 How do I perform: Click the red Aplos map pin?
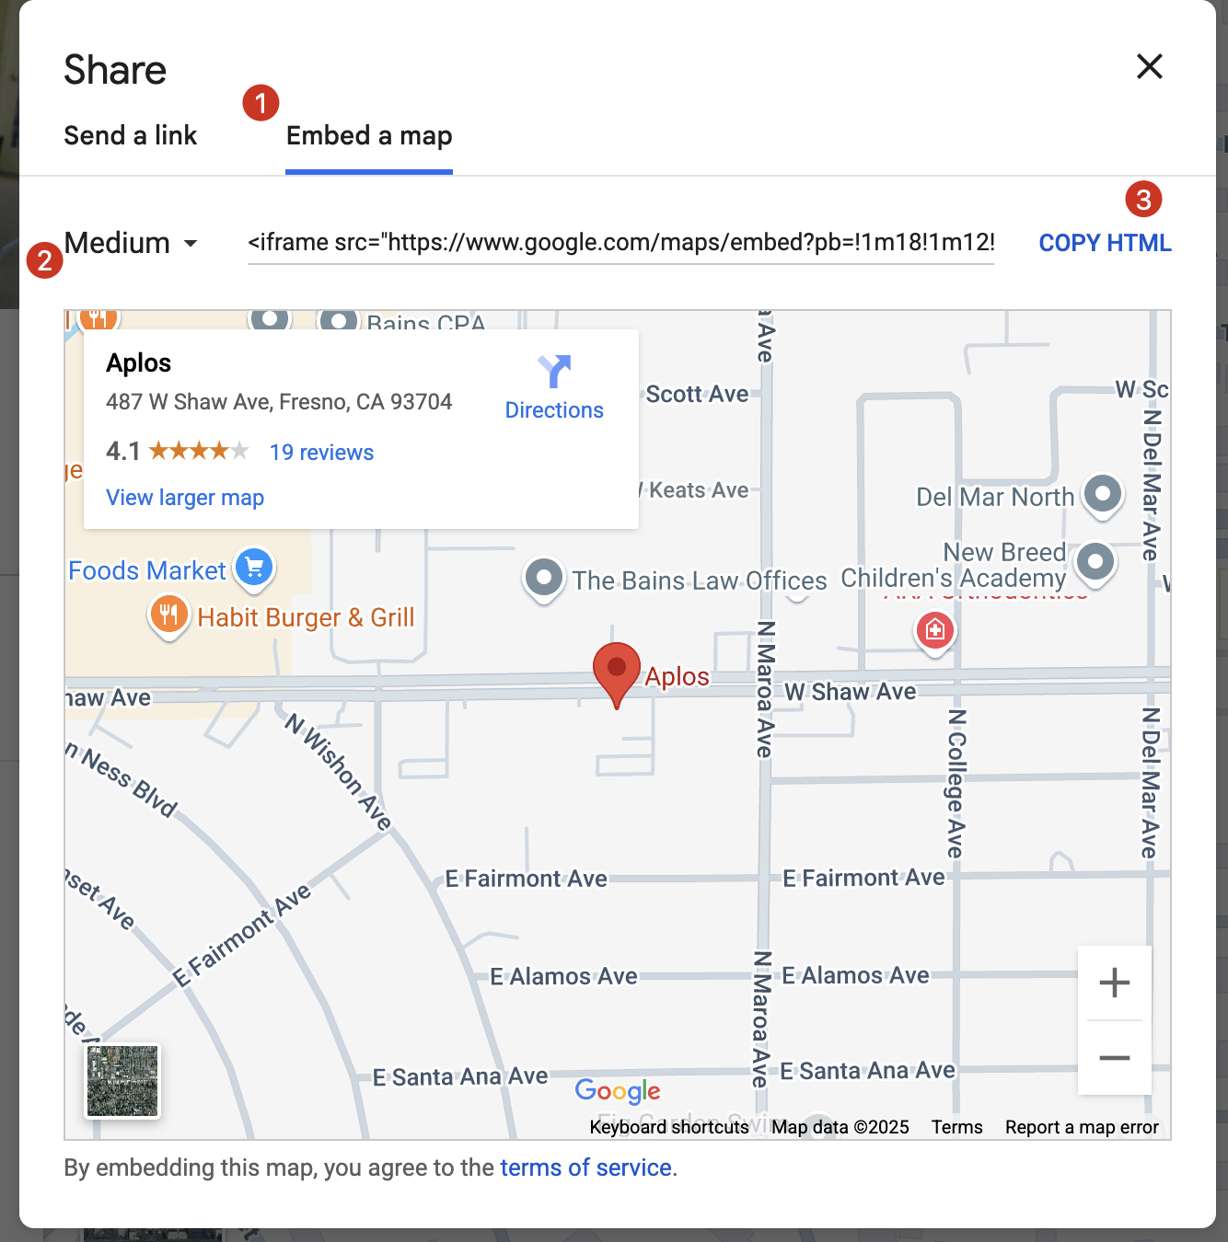[x=616, y=674]
